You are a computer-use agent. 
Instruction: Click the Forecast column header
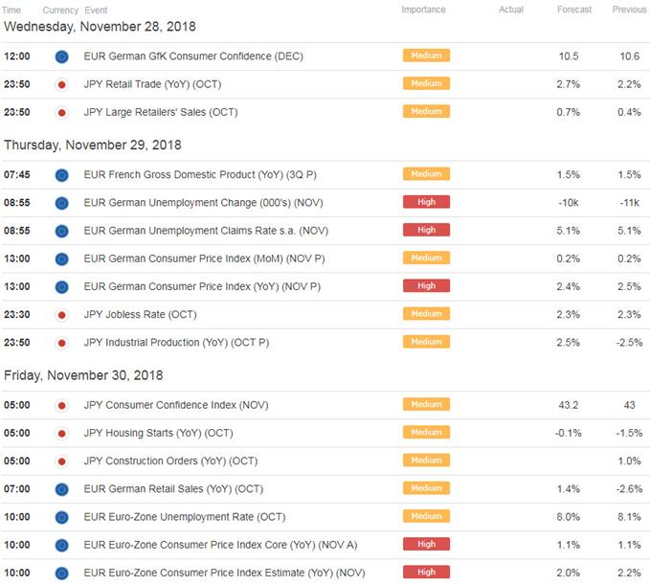574,10
